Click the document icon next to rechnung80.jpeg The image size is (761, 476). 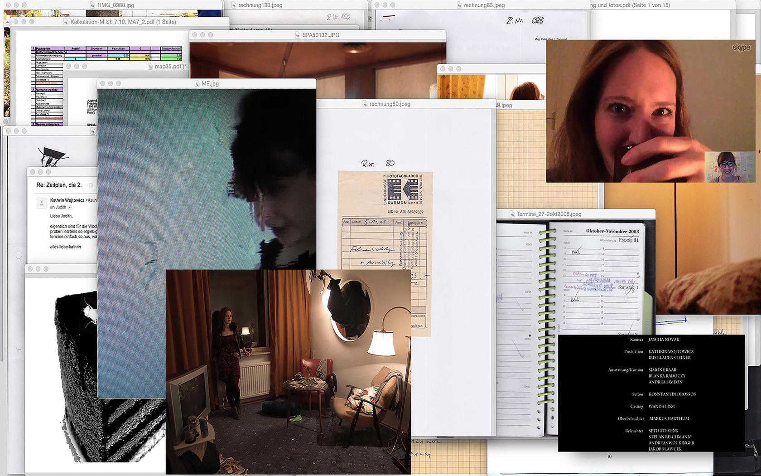(365, 104)
